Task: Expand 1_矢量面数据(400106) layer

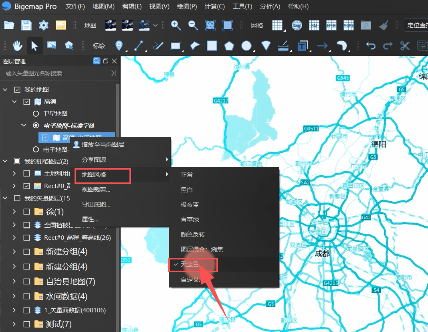Action: click(14, 310)
